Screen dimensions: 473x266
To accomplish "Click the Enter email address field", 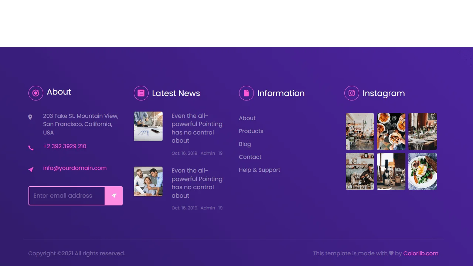I will 67,195.
